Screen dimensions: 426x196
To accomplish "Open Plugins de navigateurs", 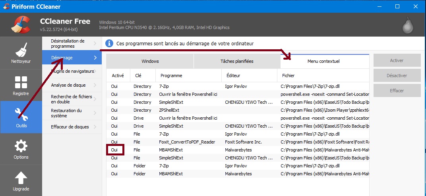I will [x=72, y=71].
